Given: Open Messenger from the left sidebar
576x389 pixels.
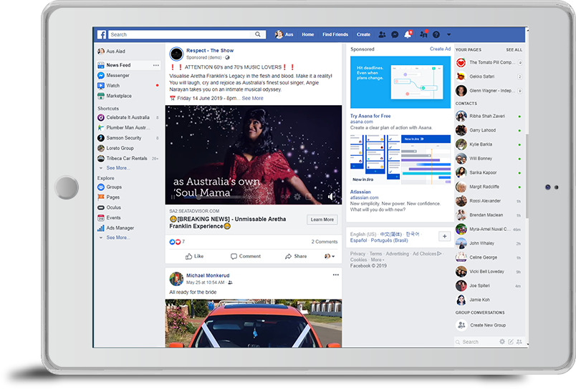Looking at the screenshot, I should 113,76.
